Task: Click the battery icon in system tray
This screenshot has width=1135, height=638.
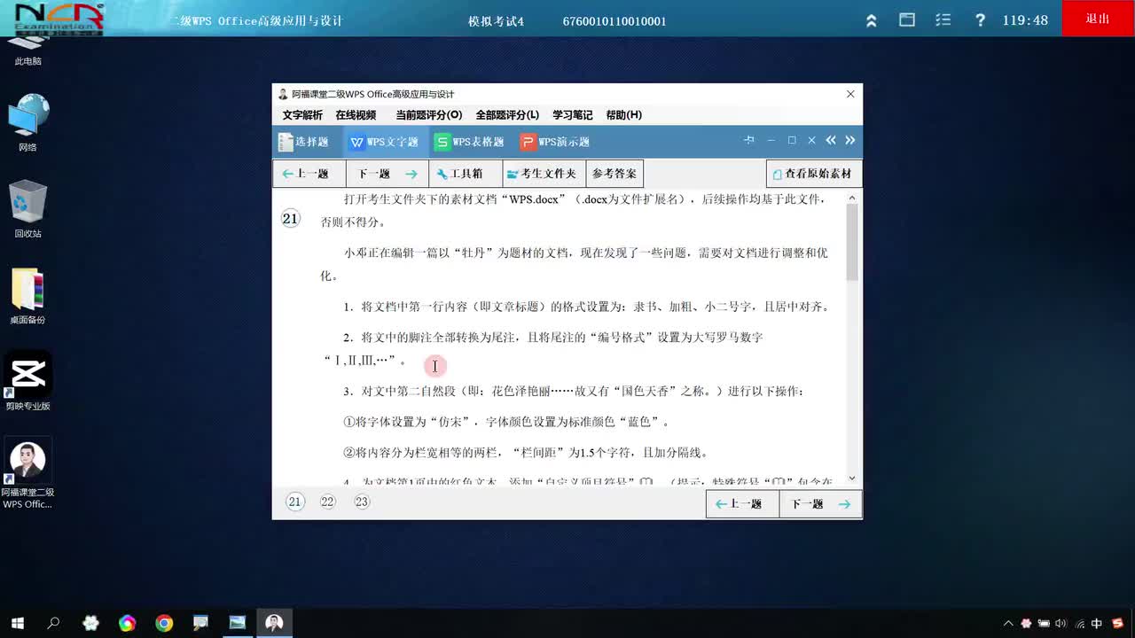Action: pos(1044,624)
